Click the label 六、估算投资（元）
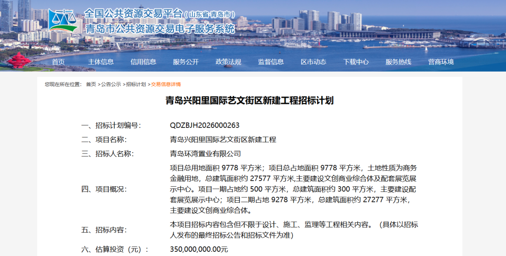This screenshot has height=256, width=506. [x=115, y=249]
